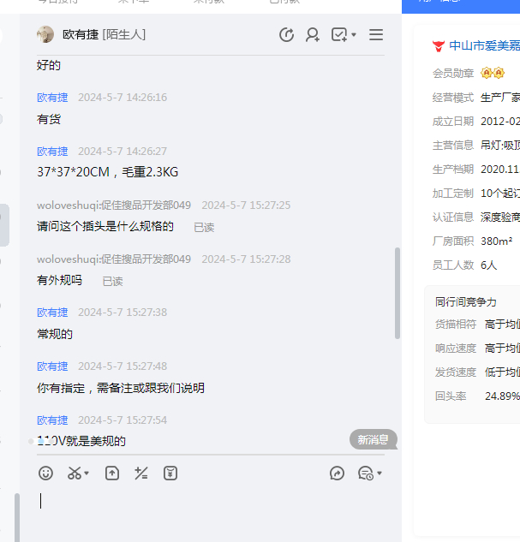Click sender name 欧有捷 at 15:27:48
The image size is (520, 542).
[x=52, y=366]
